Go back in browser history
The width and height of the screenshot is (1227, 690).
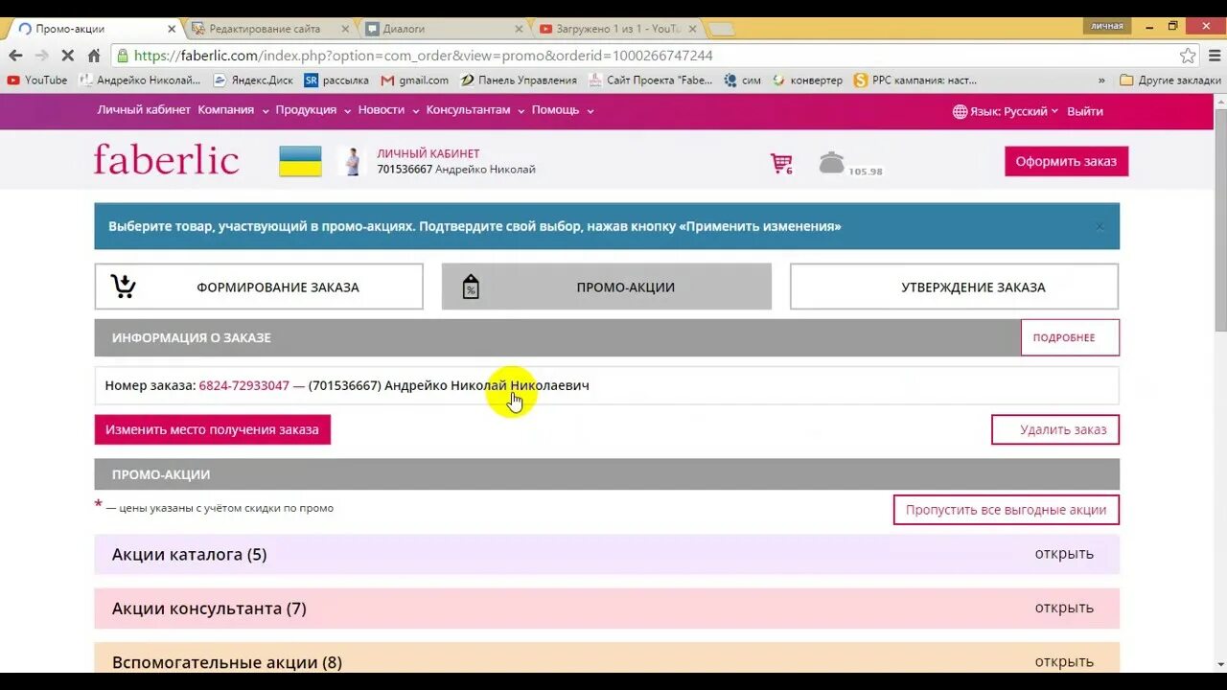[x=15, y=56]
